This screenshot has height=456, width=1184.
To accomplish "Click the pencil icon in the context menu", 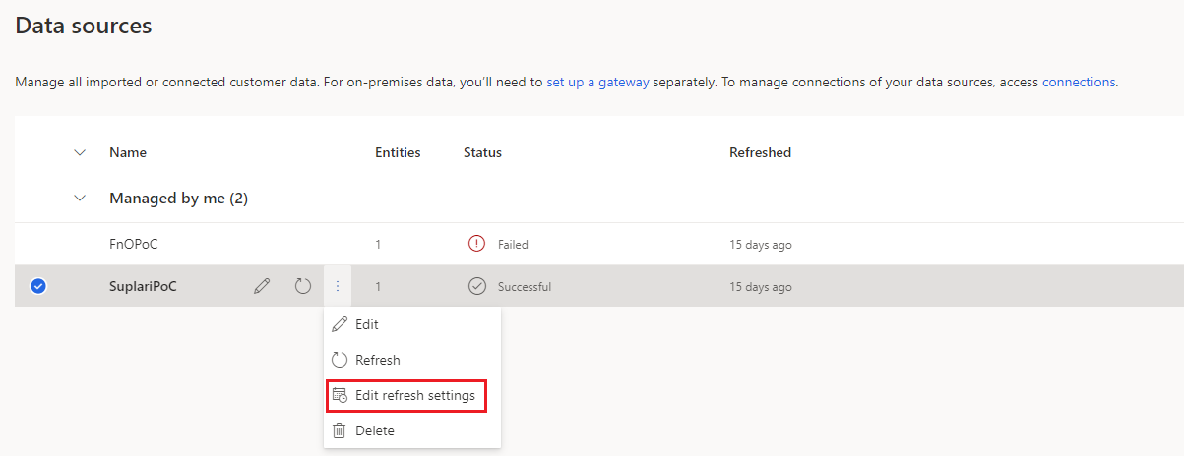I will (x=340, y=324).
